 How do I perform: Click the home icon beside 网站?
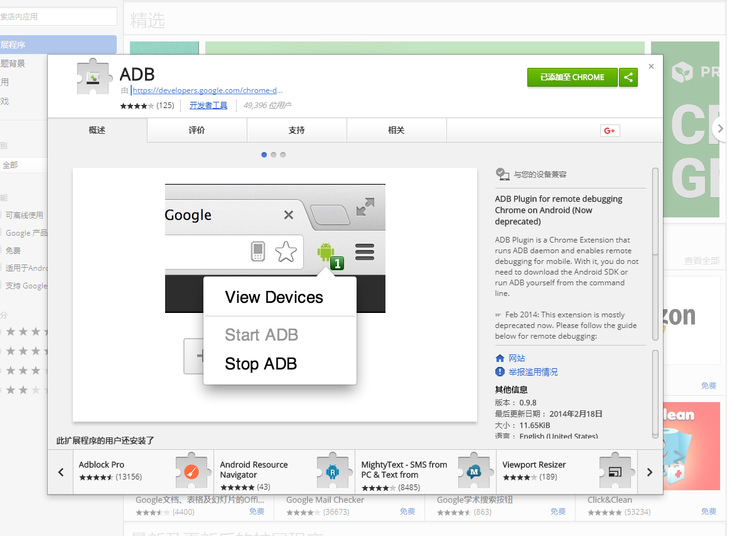pyautogui.click(x=500, y=358)
